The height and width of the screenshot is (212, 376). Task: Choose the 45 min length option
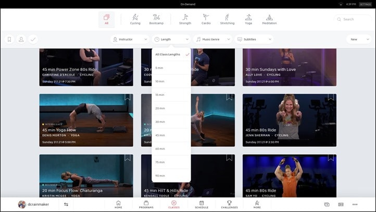171,135
